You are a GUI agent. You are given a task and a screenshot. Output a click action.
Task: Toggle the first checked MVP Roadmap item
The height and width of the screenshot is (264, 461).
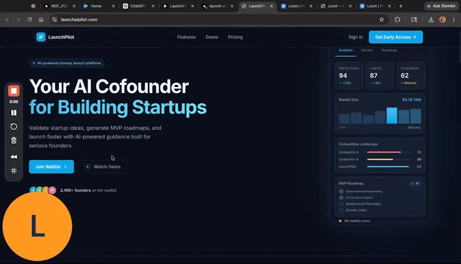(341, 192)
